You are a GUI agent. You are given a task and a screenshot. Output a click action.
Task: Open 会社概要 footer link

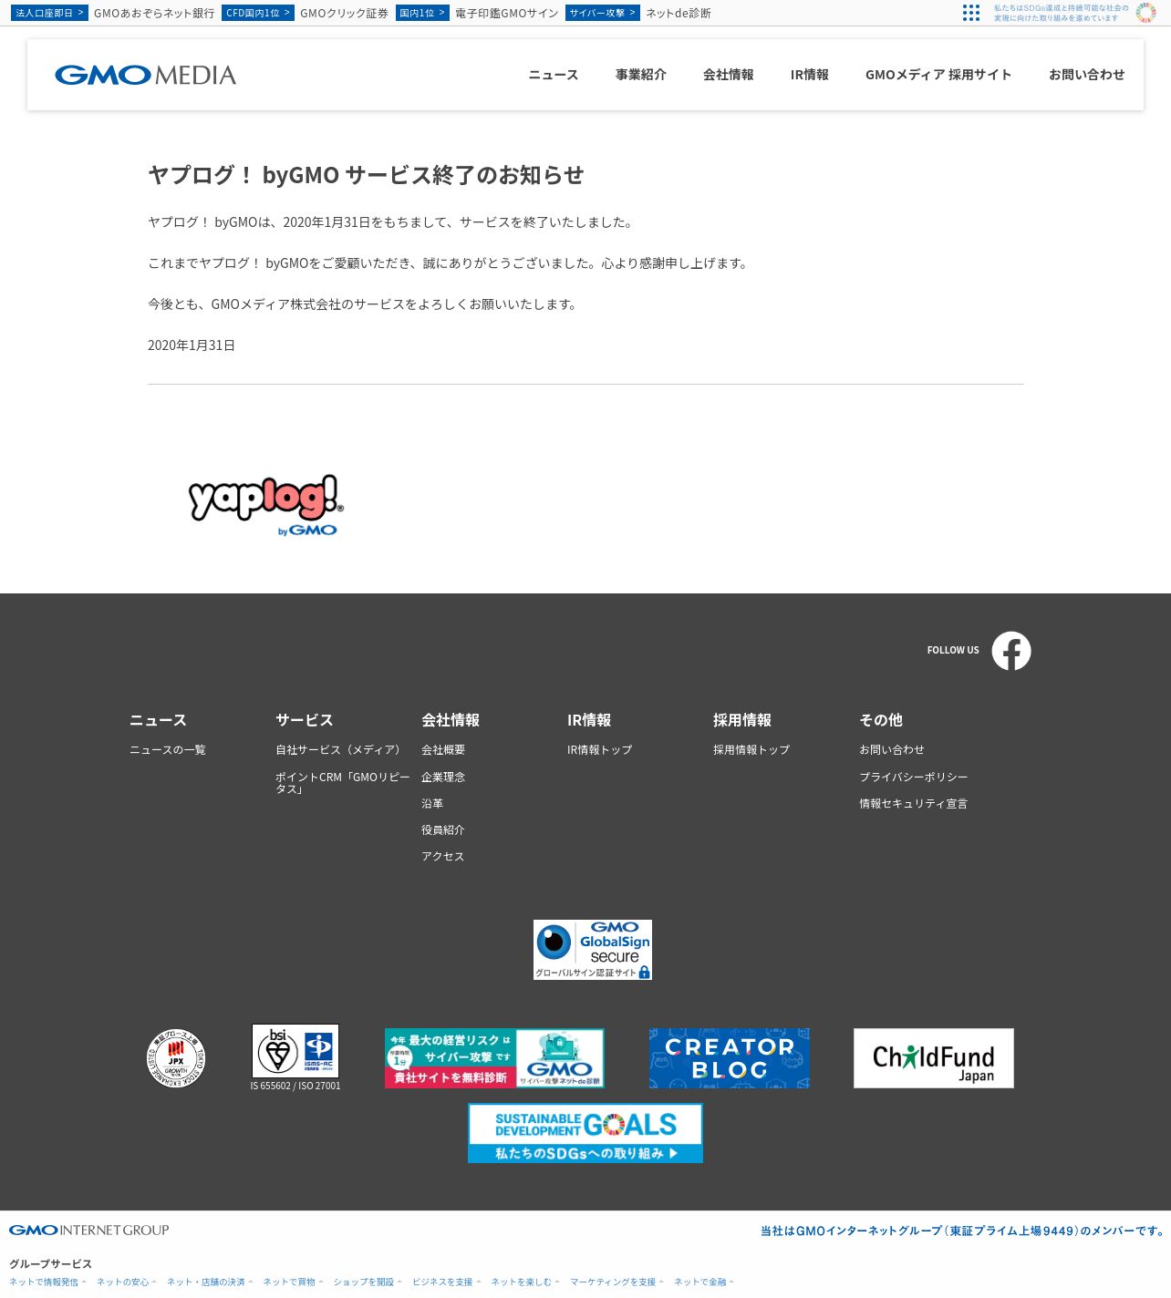pyautogui.click(x=443, y=750)
